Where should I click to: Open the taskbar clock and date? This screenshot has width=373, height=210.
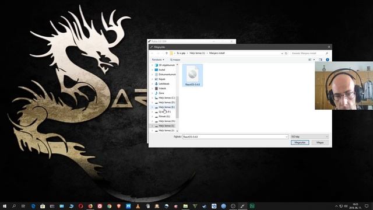356,206
